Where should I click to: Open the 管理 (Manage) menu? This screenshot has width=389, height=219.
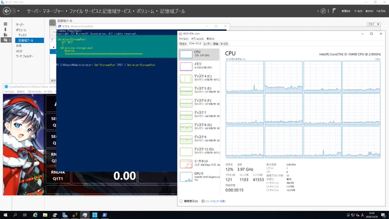pos(346,11)
